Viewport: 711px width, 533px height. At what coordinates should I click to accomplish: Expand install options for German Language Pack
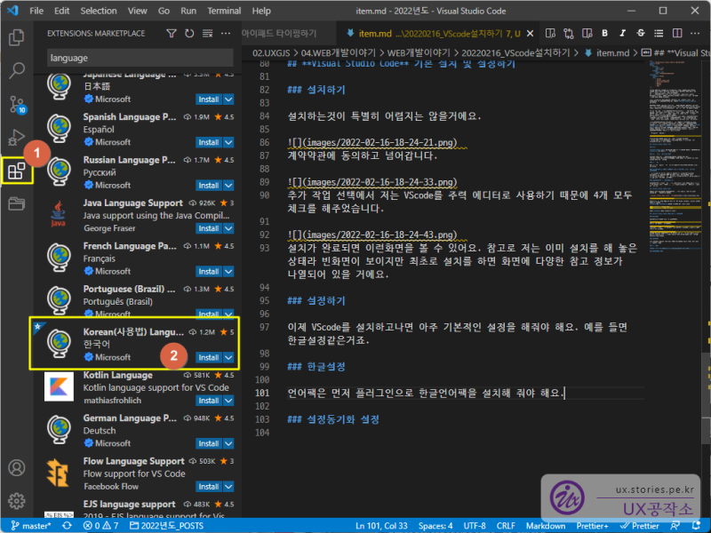[x=228, y=443]
